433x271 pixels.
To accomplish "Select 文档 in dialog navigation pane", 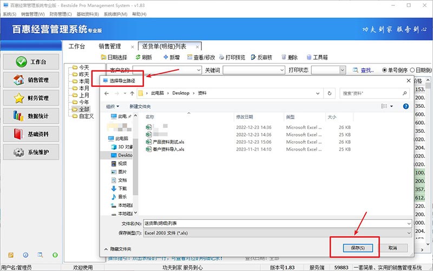I will click(122, 180).
